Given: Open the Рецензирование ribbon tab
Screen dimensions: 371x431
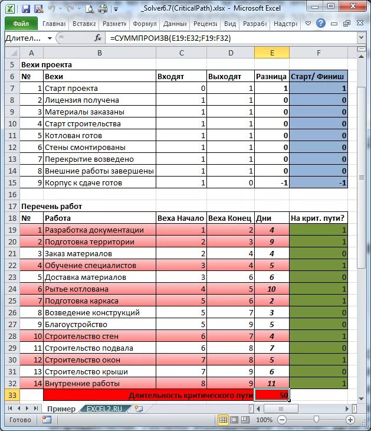Looking at the screenshot, I should 205,24.
